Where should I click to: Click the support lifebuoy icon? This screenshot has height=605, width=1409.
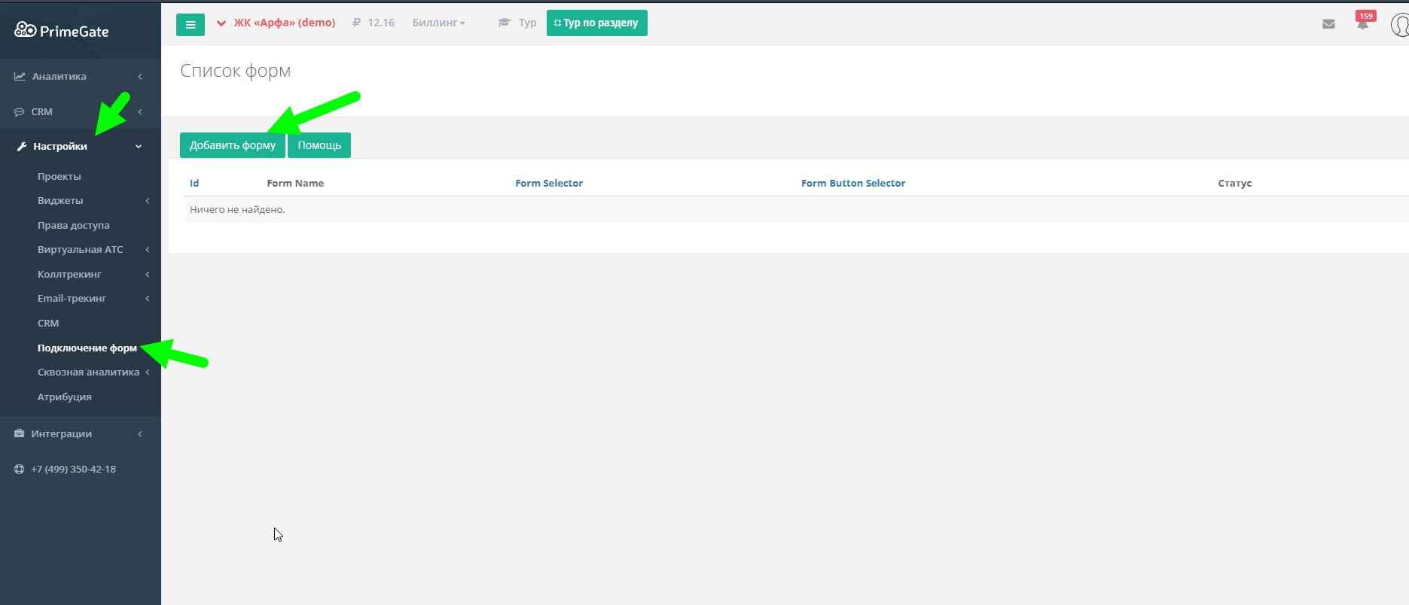20,469
